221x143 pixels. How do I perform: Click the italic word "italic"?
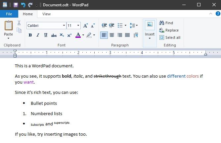click(78, 76)
